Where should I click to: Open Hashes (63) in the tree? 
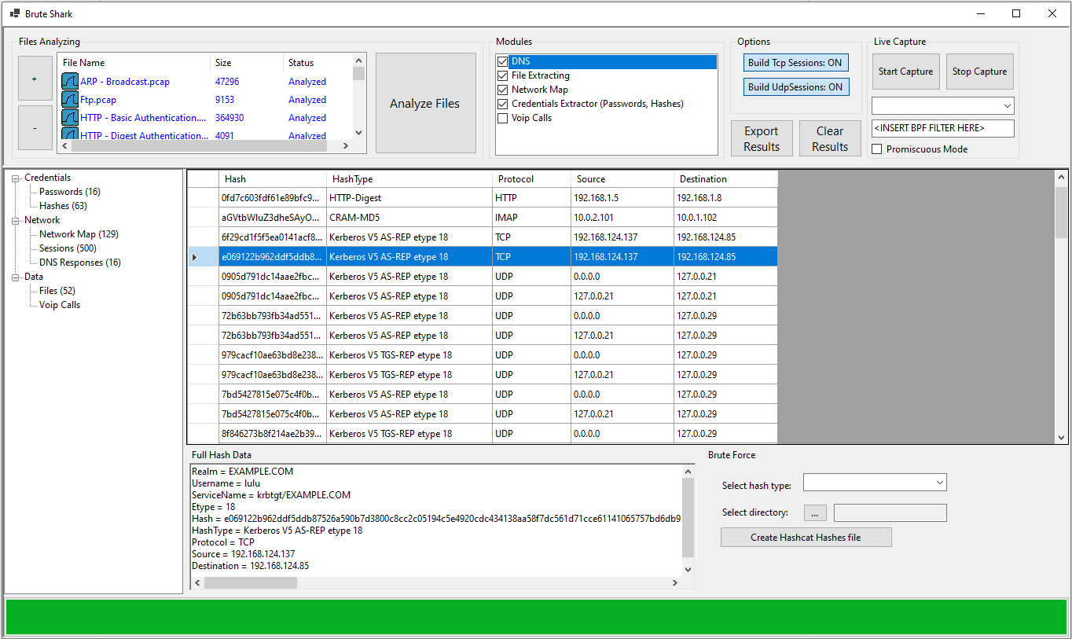64,206
